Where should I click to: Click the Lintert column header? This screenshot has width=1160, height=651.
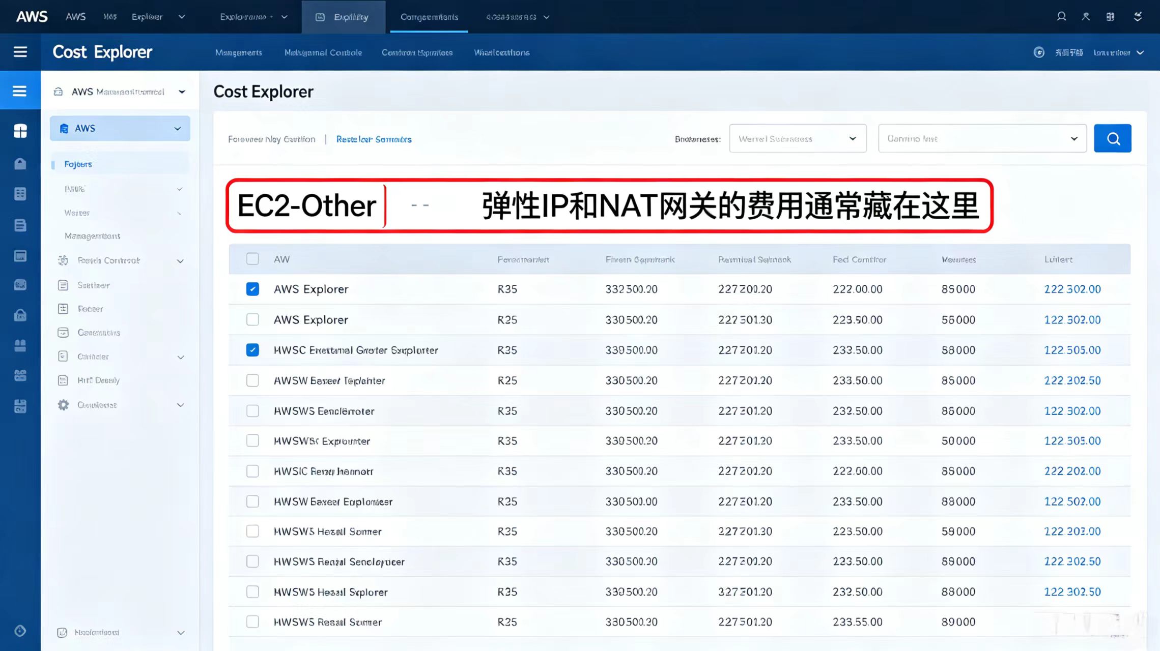[1058, 259]
